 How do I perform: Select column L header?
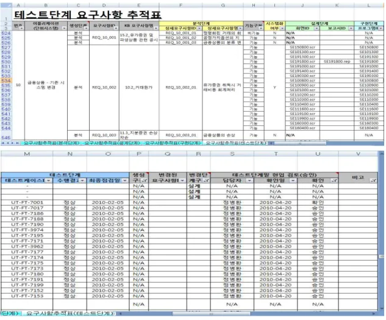368,5
